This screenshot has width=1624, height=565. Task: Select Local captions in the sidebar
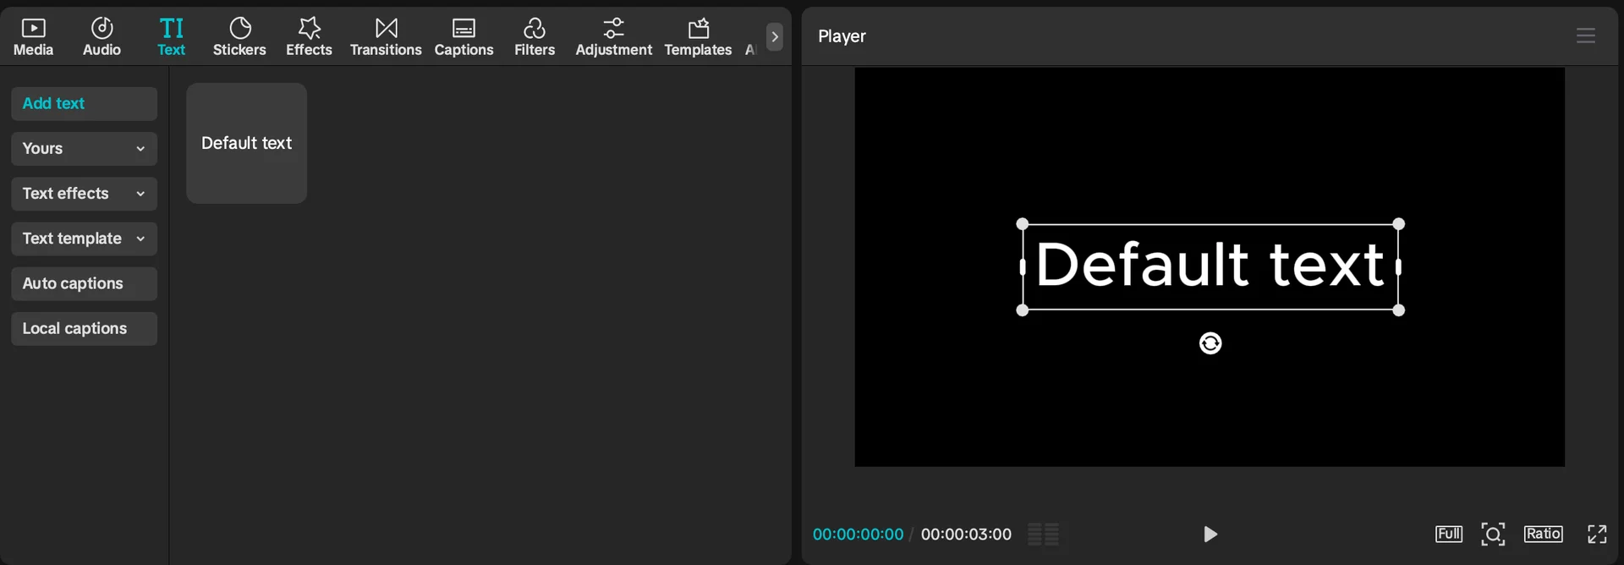click(x=85, y=328)
